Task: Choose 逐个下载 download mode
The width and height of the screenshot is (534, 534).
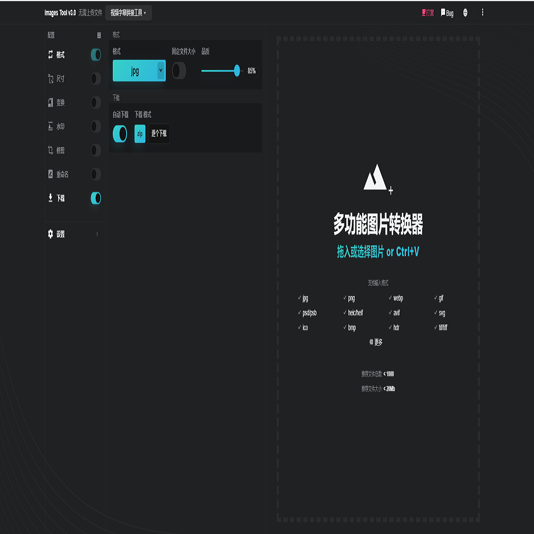Action: tap(159, 134)
